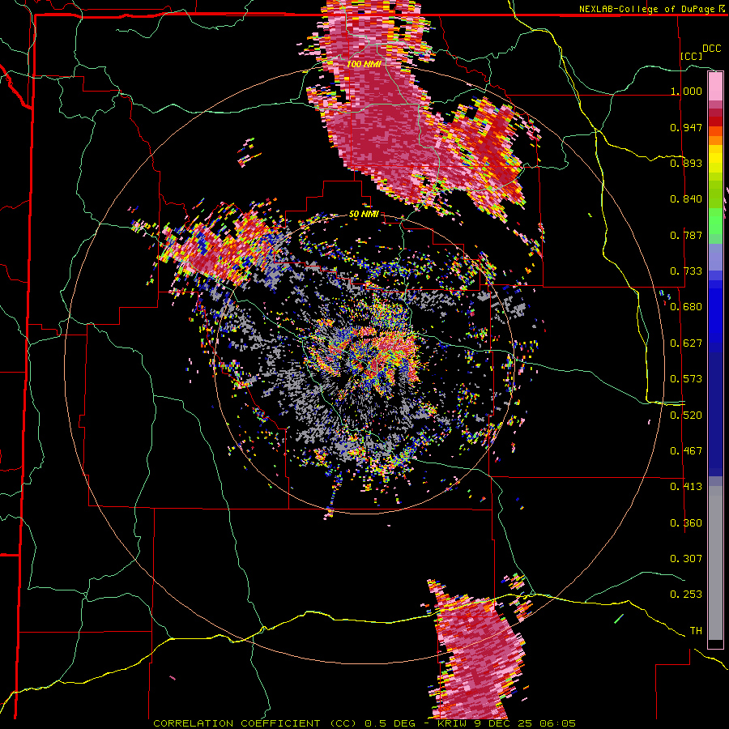Select the 0.360 scale value
Viewport: 729px width, 729px height.
686,523
